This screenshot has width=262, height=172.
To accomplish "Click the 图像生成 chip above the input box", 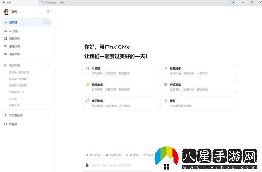I will point(113,155).
